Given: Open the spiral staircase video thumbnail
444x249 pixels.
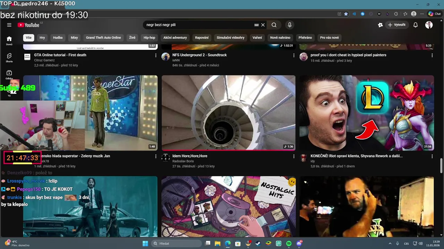Looking at the screenshot, I should [229, 113].
